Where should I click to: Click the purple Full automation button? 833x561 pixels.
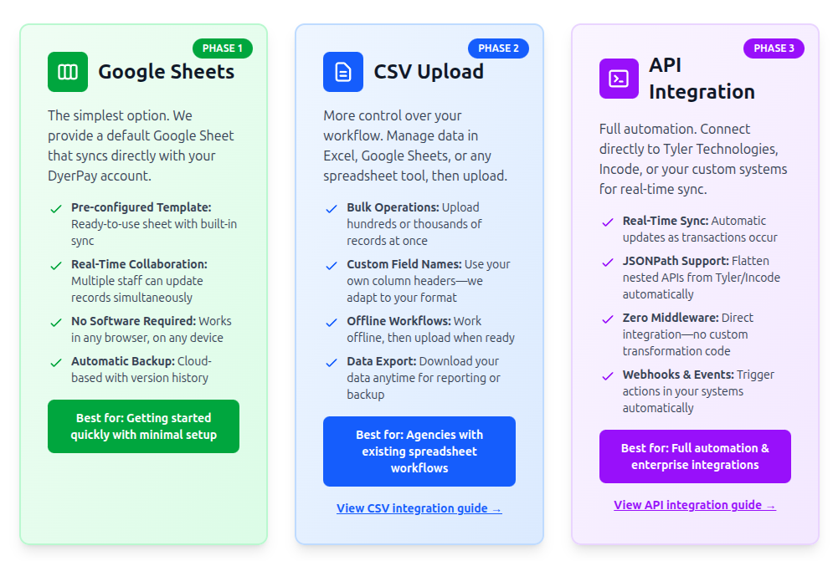point(695,456)
